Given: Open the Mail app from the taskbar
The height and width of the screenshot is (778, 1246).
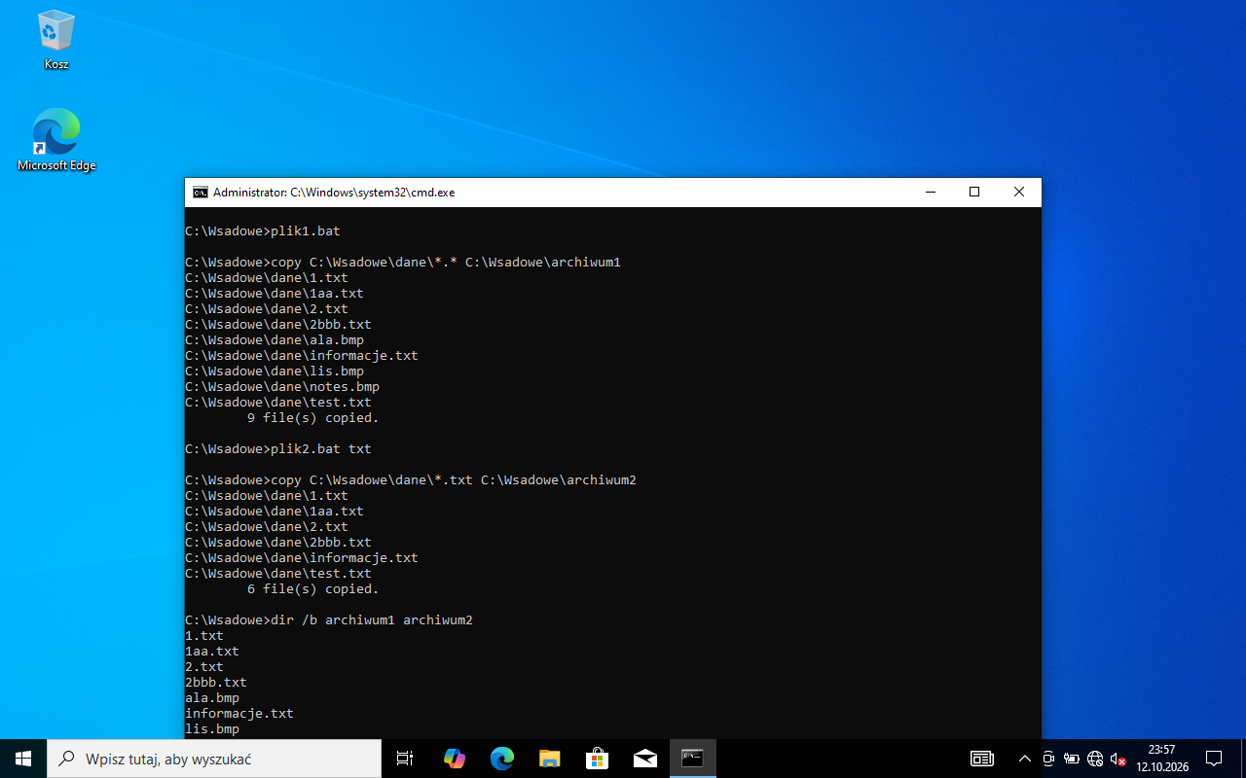Looking at the screenshot, I should pyautogui.click(x=644, y=759).
